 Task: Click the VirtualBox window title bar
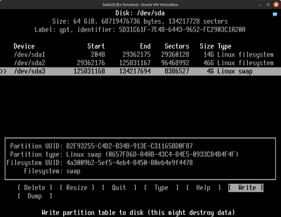(140, 5)
